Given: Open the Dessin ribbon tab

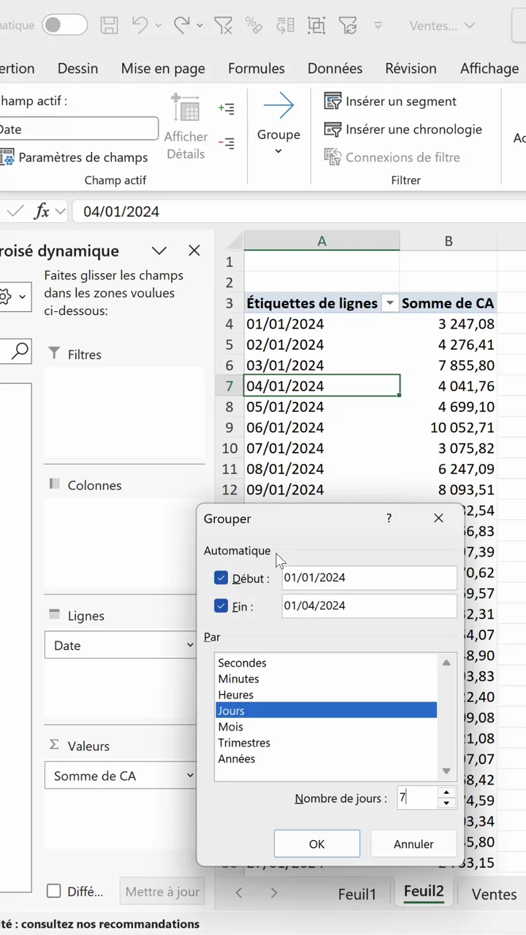Looking at the screenshot, I should [77, 69].
